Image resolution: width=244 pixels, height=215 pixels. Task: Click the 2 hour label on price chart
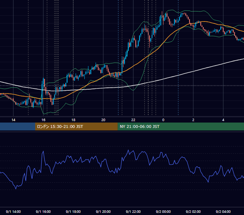click(193, 120)
